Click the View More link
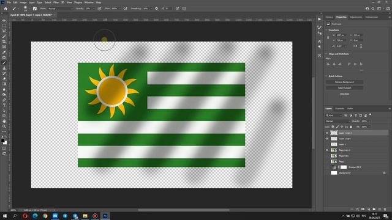 [344, 94]
